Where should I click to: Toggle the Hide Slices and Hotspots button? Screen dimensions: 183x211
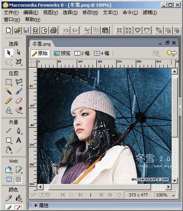pos(9,179)
